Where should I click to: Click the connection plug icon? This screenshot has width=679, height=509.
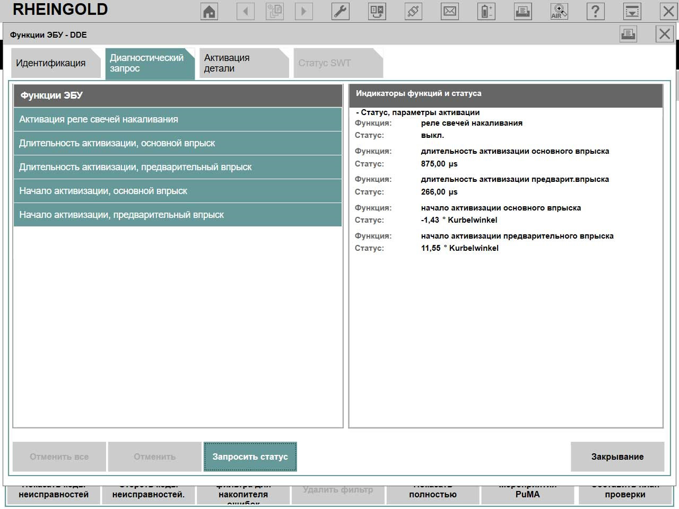point(413,11)
